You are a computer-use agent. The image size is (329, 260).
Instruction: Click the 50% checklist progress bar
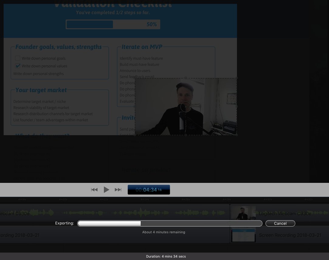coord(113,24)
